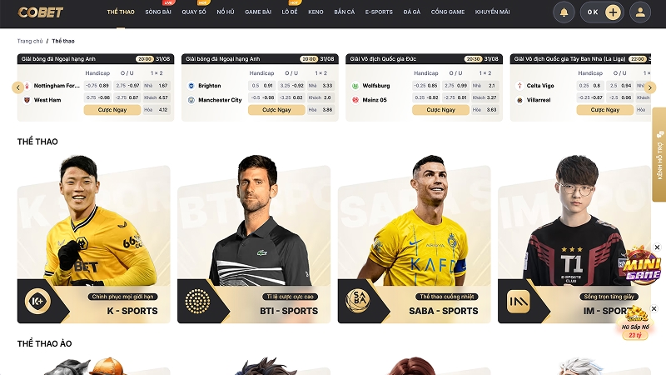Open the user profile icon
Viewport: 666px width, 375px height.
tap(640, 12)
